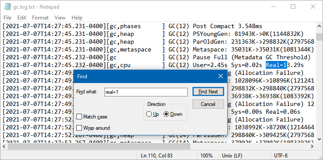Viewport: 323px width, 160px height.
Task: Open the Format menu
Action: pyautogui.click(x=40, y=18)
